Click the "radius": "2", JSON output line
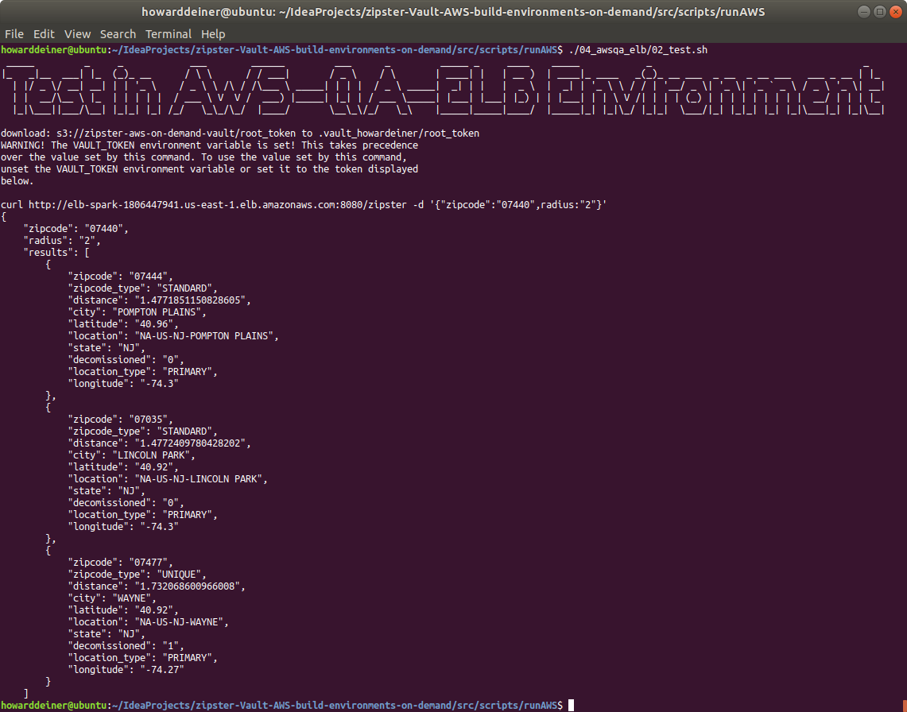 click(x=62, y=241)
